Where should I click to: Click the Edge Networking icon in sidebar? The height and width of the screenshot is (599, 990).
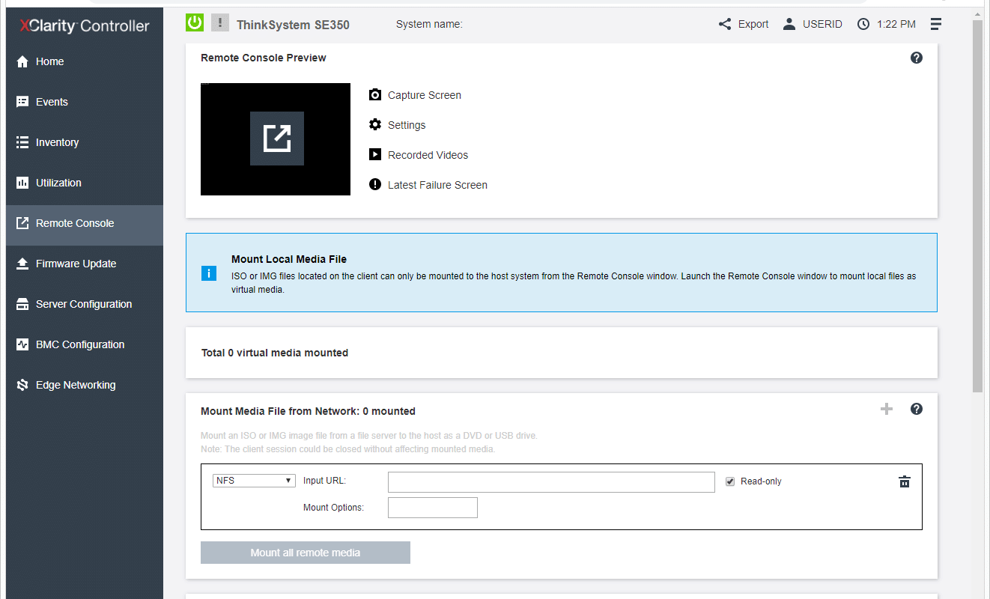tap(22, 385)
